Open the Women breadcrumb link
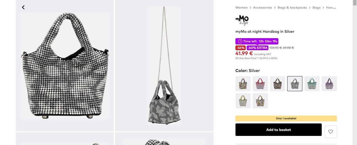The height and width of the screenshot is (145, 357). tap(241, 8)
